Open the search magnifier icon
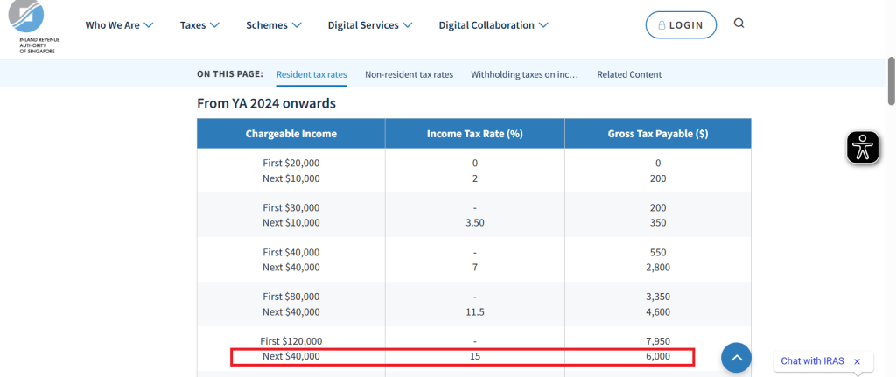Screen dimensions: 896x377 739,24
